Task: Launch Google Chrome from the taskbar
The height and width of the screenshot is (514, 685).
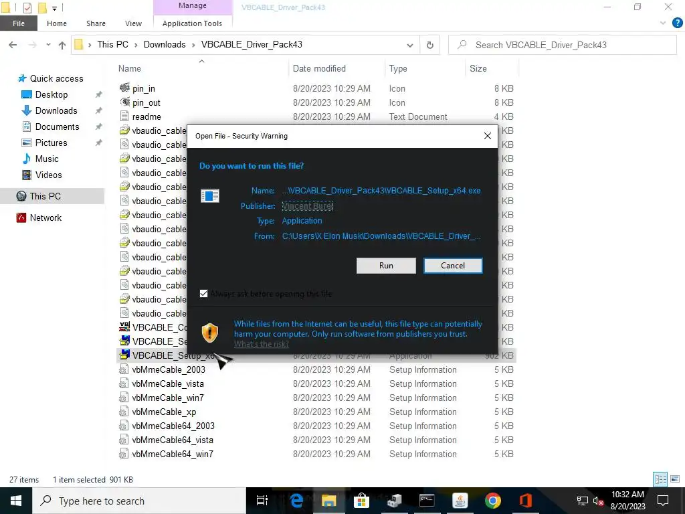Action: pos(492,501)
